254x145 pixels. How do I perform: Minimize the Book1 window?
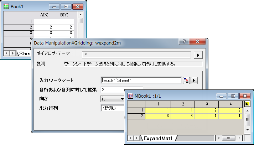(54, 7)
